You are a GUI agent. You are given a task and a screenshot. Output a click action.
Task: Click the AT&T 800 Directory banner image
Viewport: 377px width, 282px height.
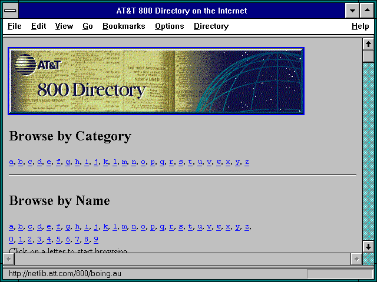[x=156, y=81]
